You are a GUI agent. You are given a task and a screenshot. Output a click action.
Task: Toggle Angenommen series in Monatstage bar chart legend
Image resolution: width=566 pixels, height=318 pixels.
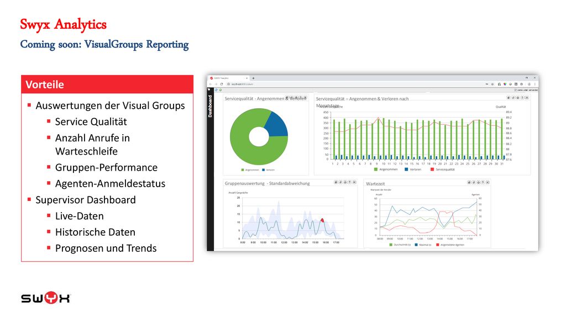[386, 169]
